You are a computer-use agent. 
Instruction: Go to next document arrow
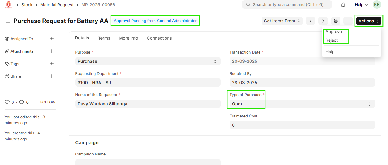pyautogui.click(x=323, y=21)
